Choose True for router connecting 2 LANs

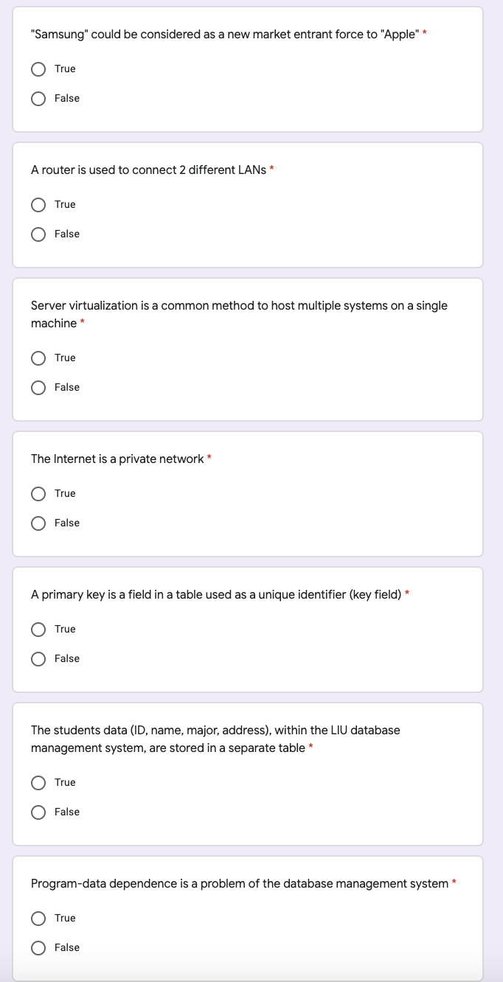[x=38, y=204]
